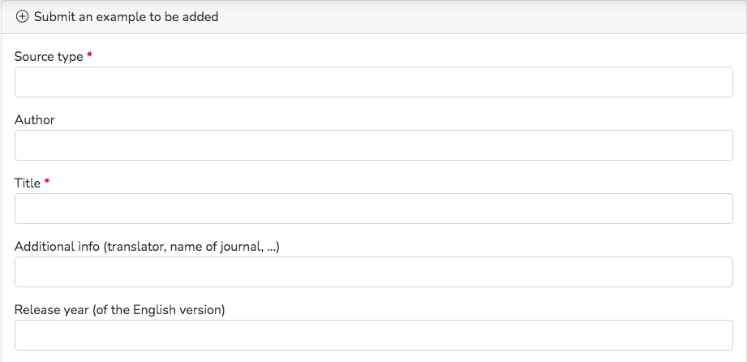Screen dimensions: 747x362
Task: Click '(of the English version)' hint text
Action: click(159, 310)
